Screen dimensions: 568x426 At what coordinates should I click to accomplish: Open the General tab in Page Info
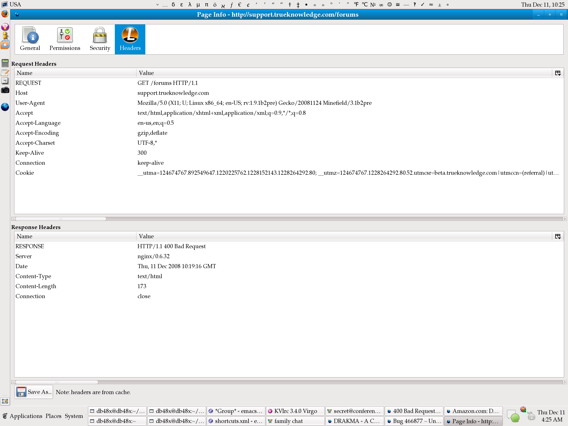click(30, 39)
